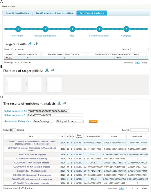151x192 pixels.
Task: Click Next in enrichment results pagination
Action: pyautogui.click(x=144, y=188)
